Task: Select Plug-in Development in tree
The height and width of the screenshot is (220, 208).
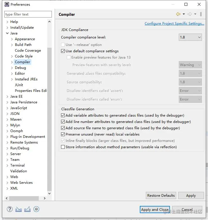Action: [28, 137]
